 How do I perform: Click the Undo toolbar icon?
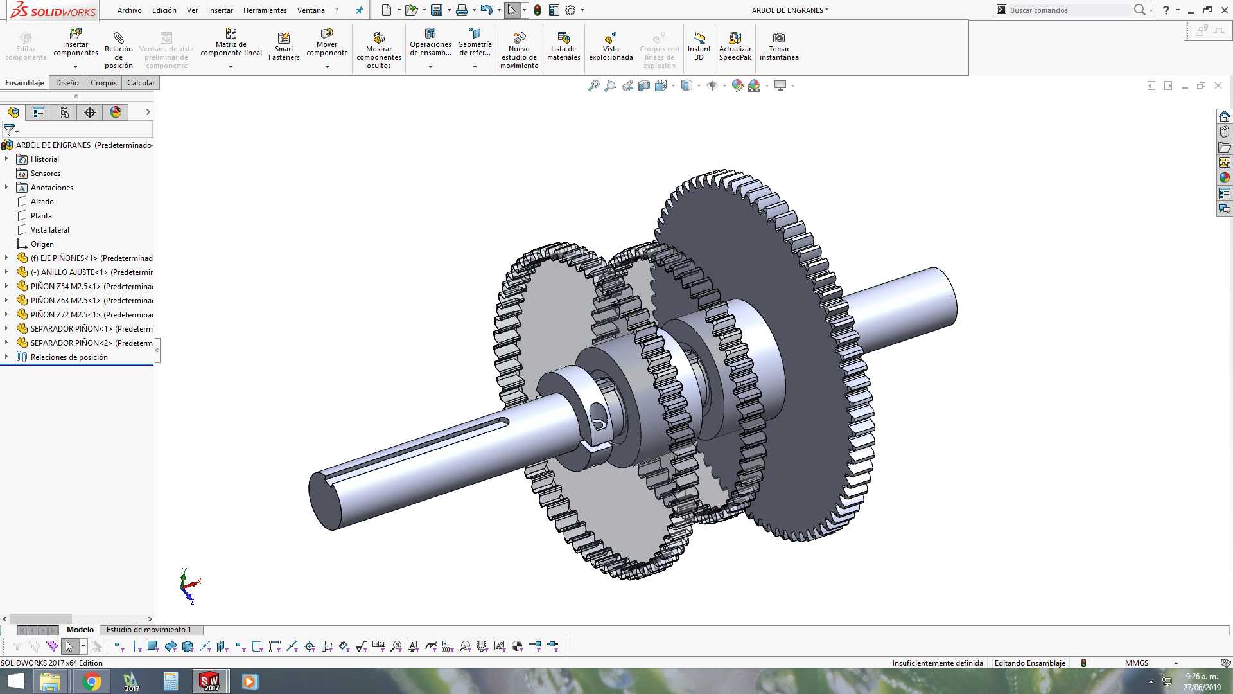[x=486, y=10]
